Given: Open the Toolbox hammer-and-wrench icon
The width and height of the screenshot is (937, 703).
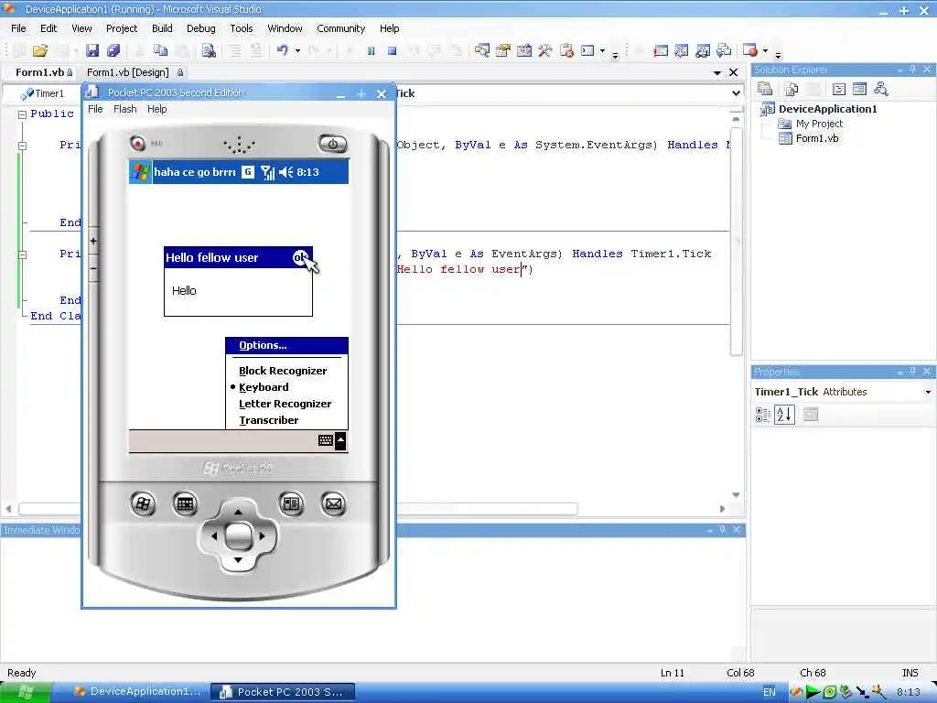Looking at the screenshot, I should [545, 51].
